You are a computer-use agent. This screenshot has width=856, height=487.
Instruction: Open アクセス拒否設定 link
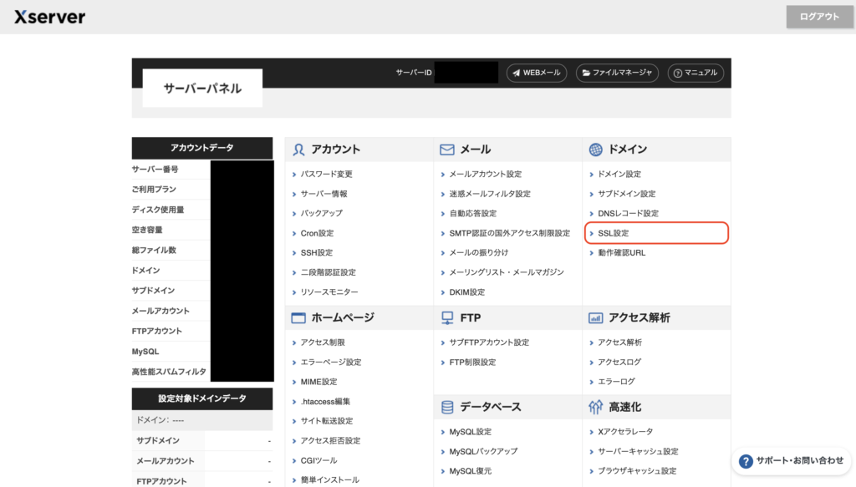(x=330, y=441)
